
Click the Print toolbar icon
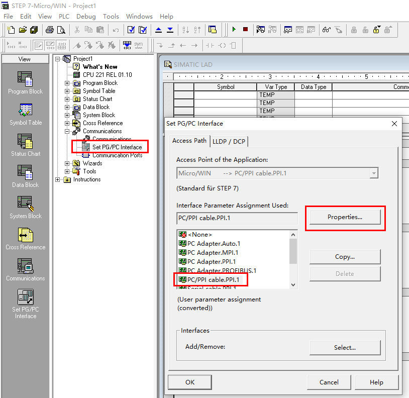pos(50,30)
